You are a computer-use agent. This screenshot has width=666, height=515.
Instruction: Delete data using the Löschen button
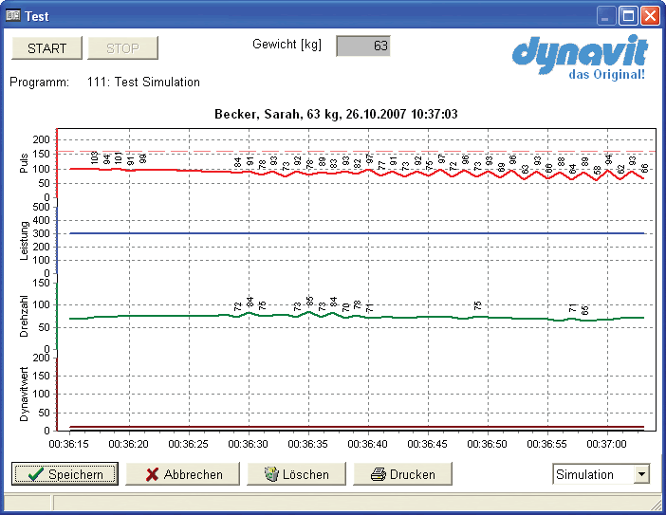(296, 474)
